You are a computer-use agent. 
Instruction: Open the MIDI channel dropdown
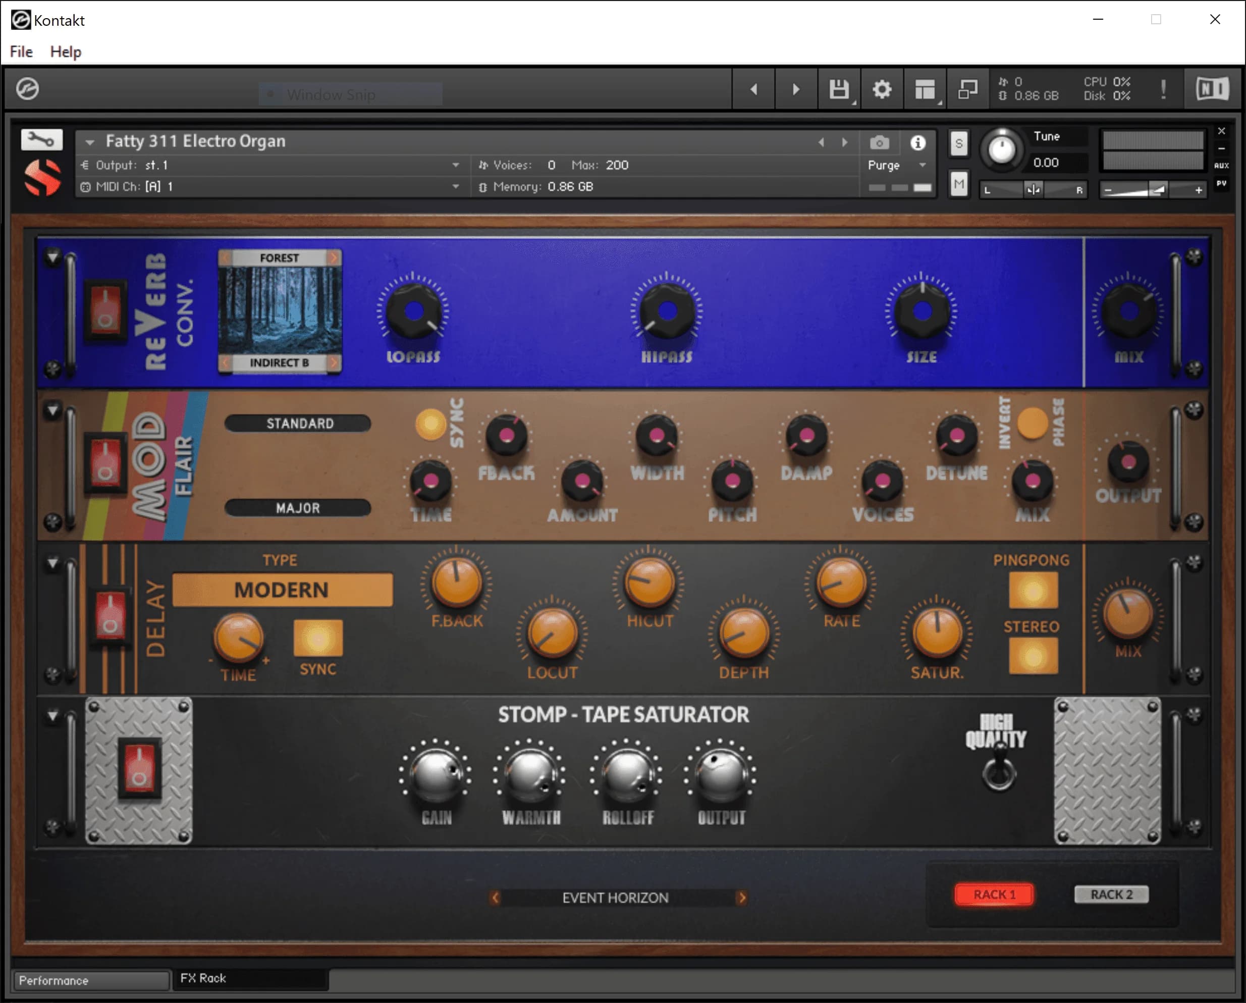click(455, 187)
